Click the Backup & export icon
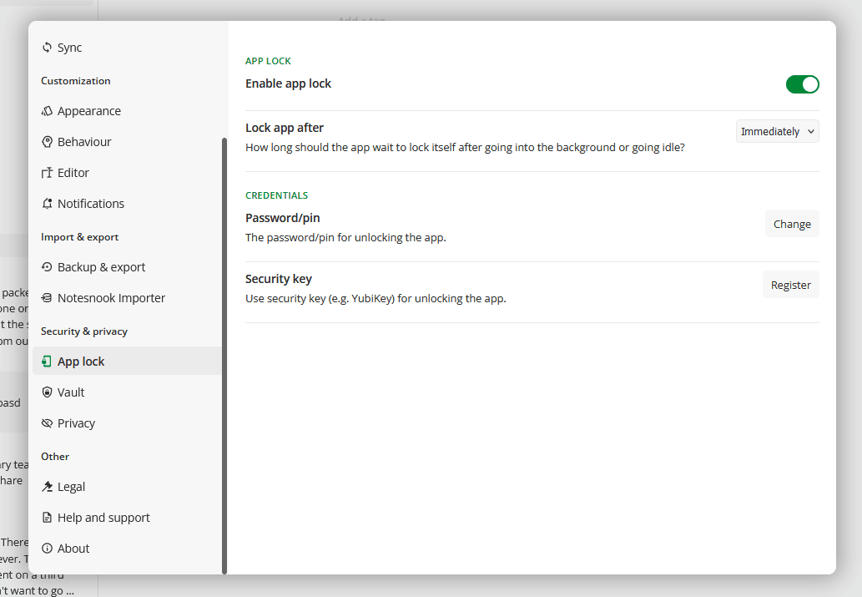Viewport: 862px width, 597px height. pyautogui.click(x=47, y=266)
